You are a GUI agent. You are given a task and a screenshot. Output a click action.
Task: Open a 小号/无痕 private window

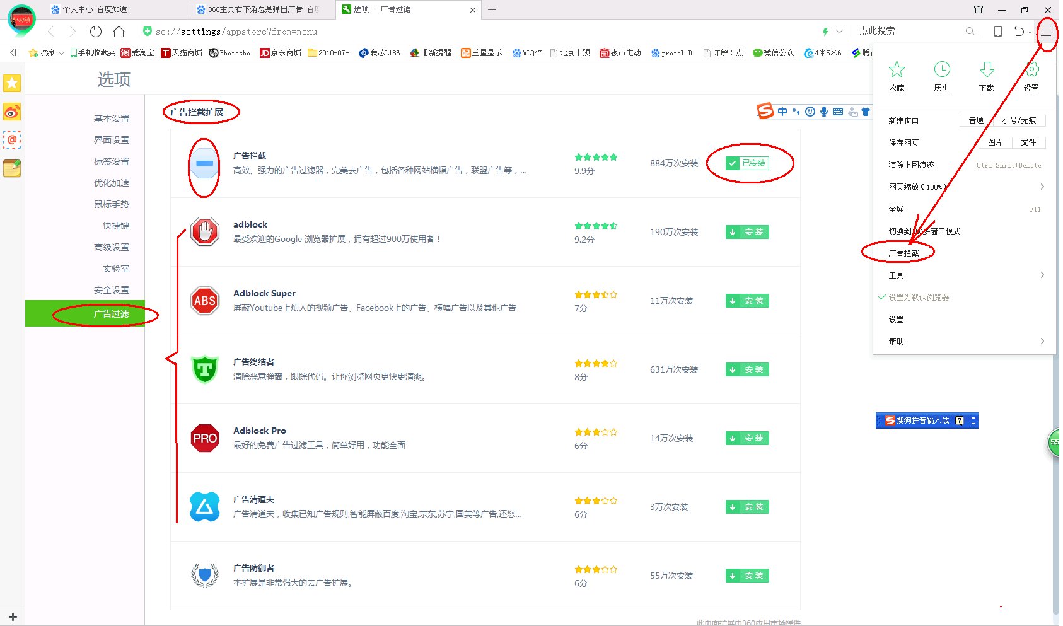[x=1019, y=120]
